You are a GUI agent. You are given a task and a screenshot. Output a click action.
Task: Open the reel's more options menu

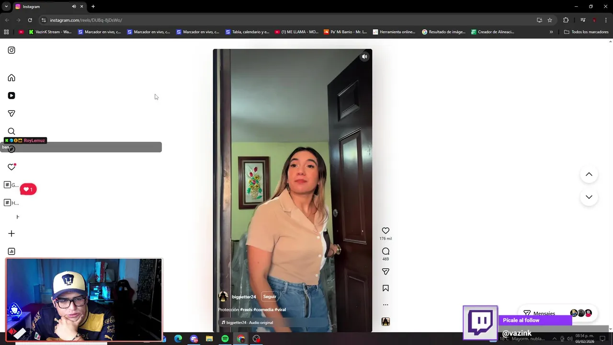coord(386,305)
